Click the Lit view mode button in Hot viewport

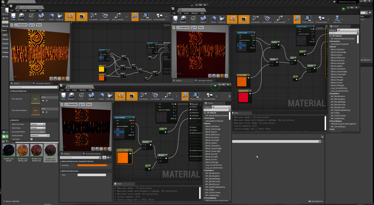[x=193, y=28]
